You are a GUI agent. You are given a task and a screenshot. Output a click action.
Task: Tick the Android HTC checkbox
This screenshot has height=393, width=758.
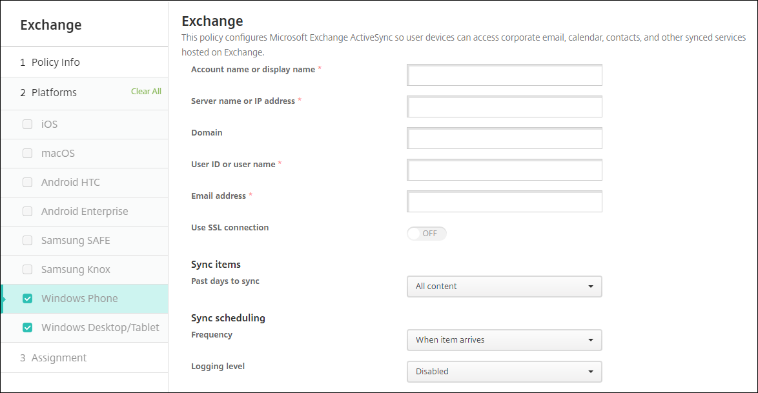[x=27, y=183]
